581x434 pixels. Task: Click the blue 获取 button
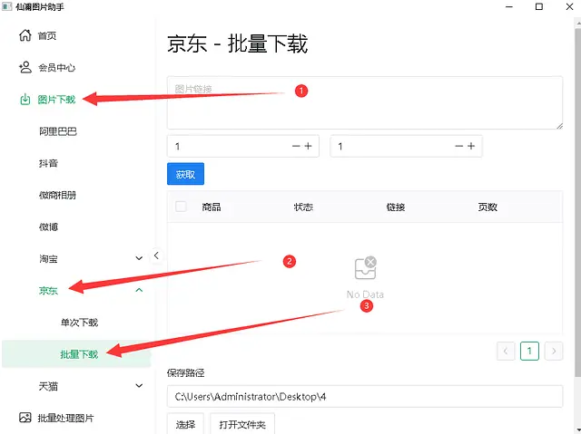coord(185,174)
